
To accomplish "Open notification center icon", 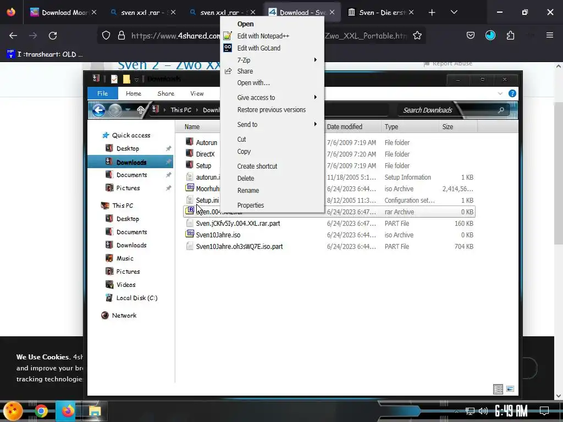I will click(544, 411).
